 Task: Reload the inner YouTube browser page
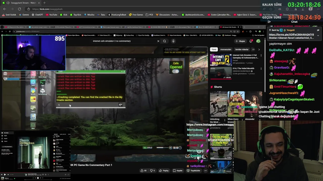(x=10, y=31)
